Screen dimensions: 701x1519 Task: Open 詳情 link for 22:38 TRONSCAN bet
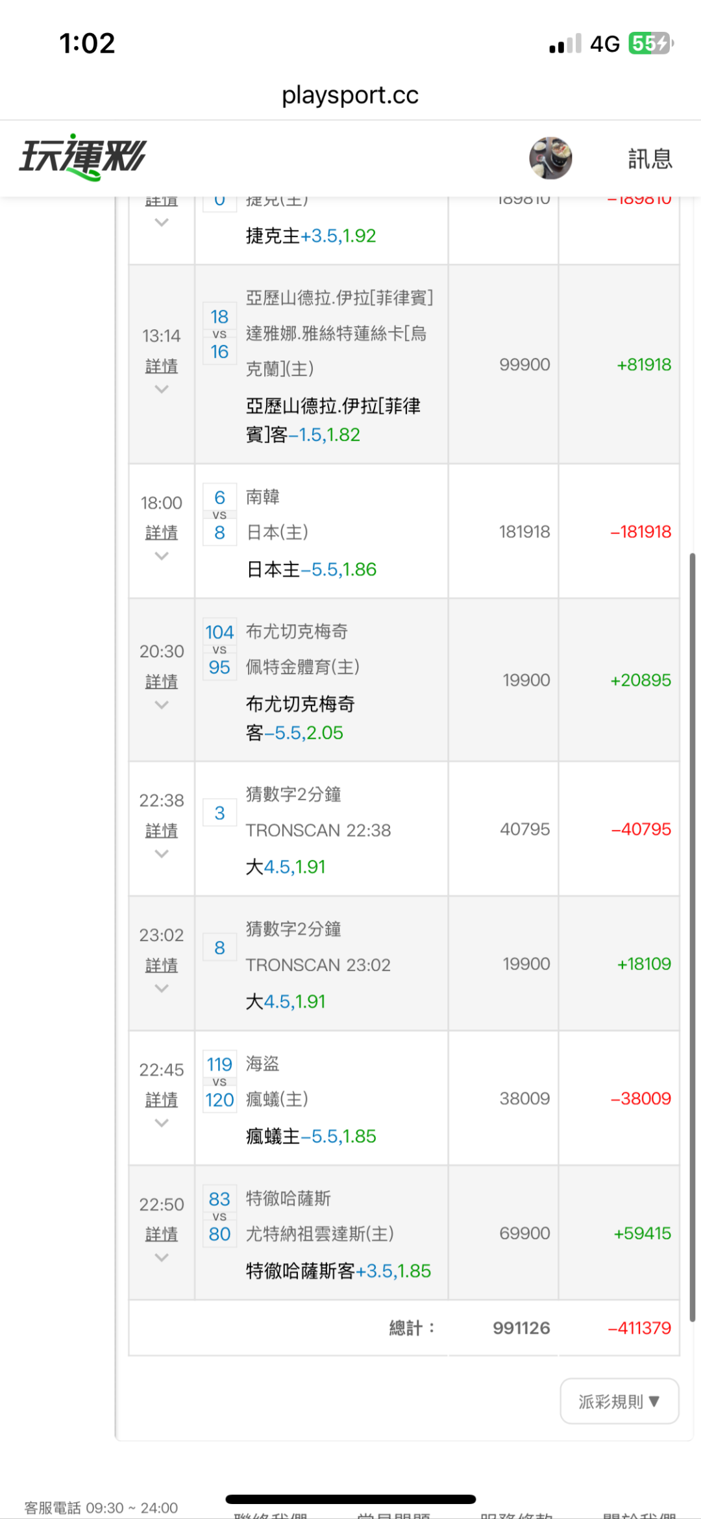pyautogui.click(x=162, y=831)
